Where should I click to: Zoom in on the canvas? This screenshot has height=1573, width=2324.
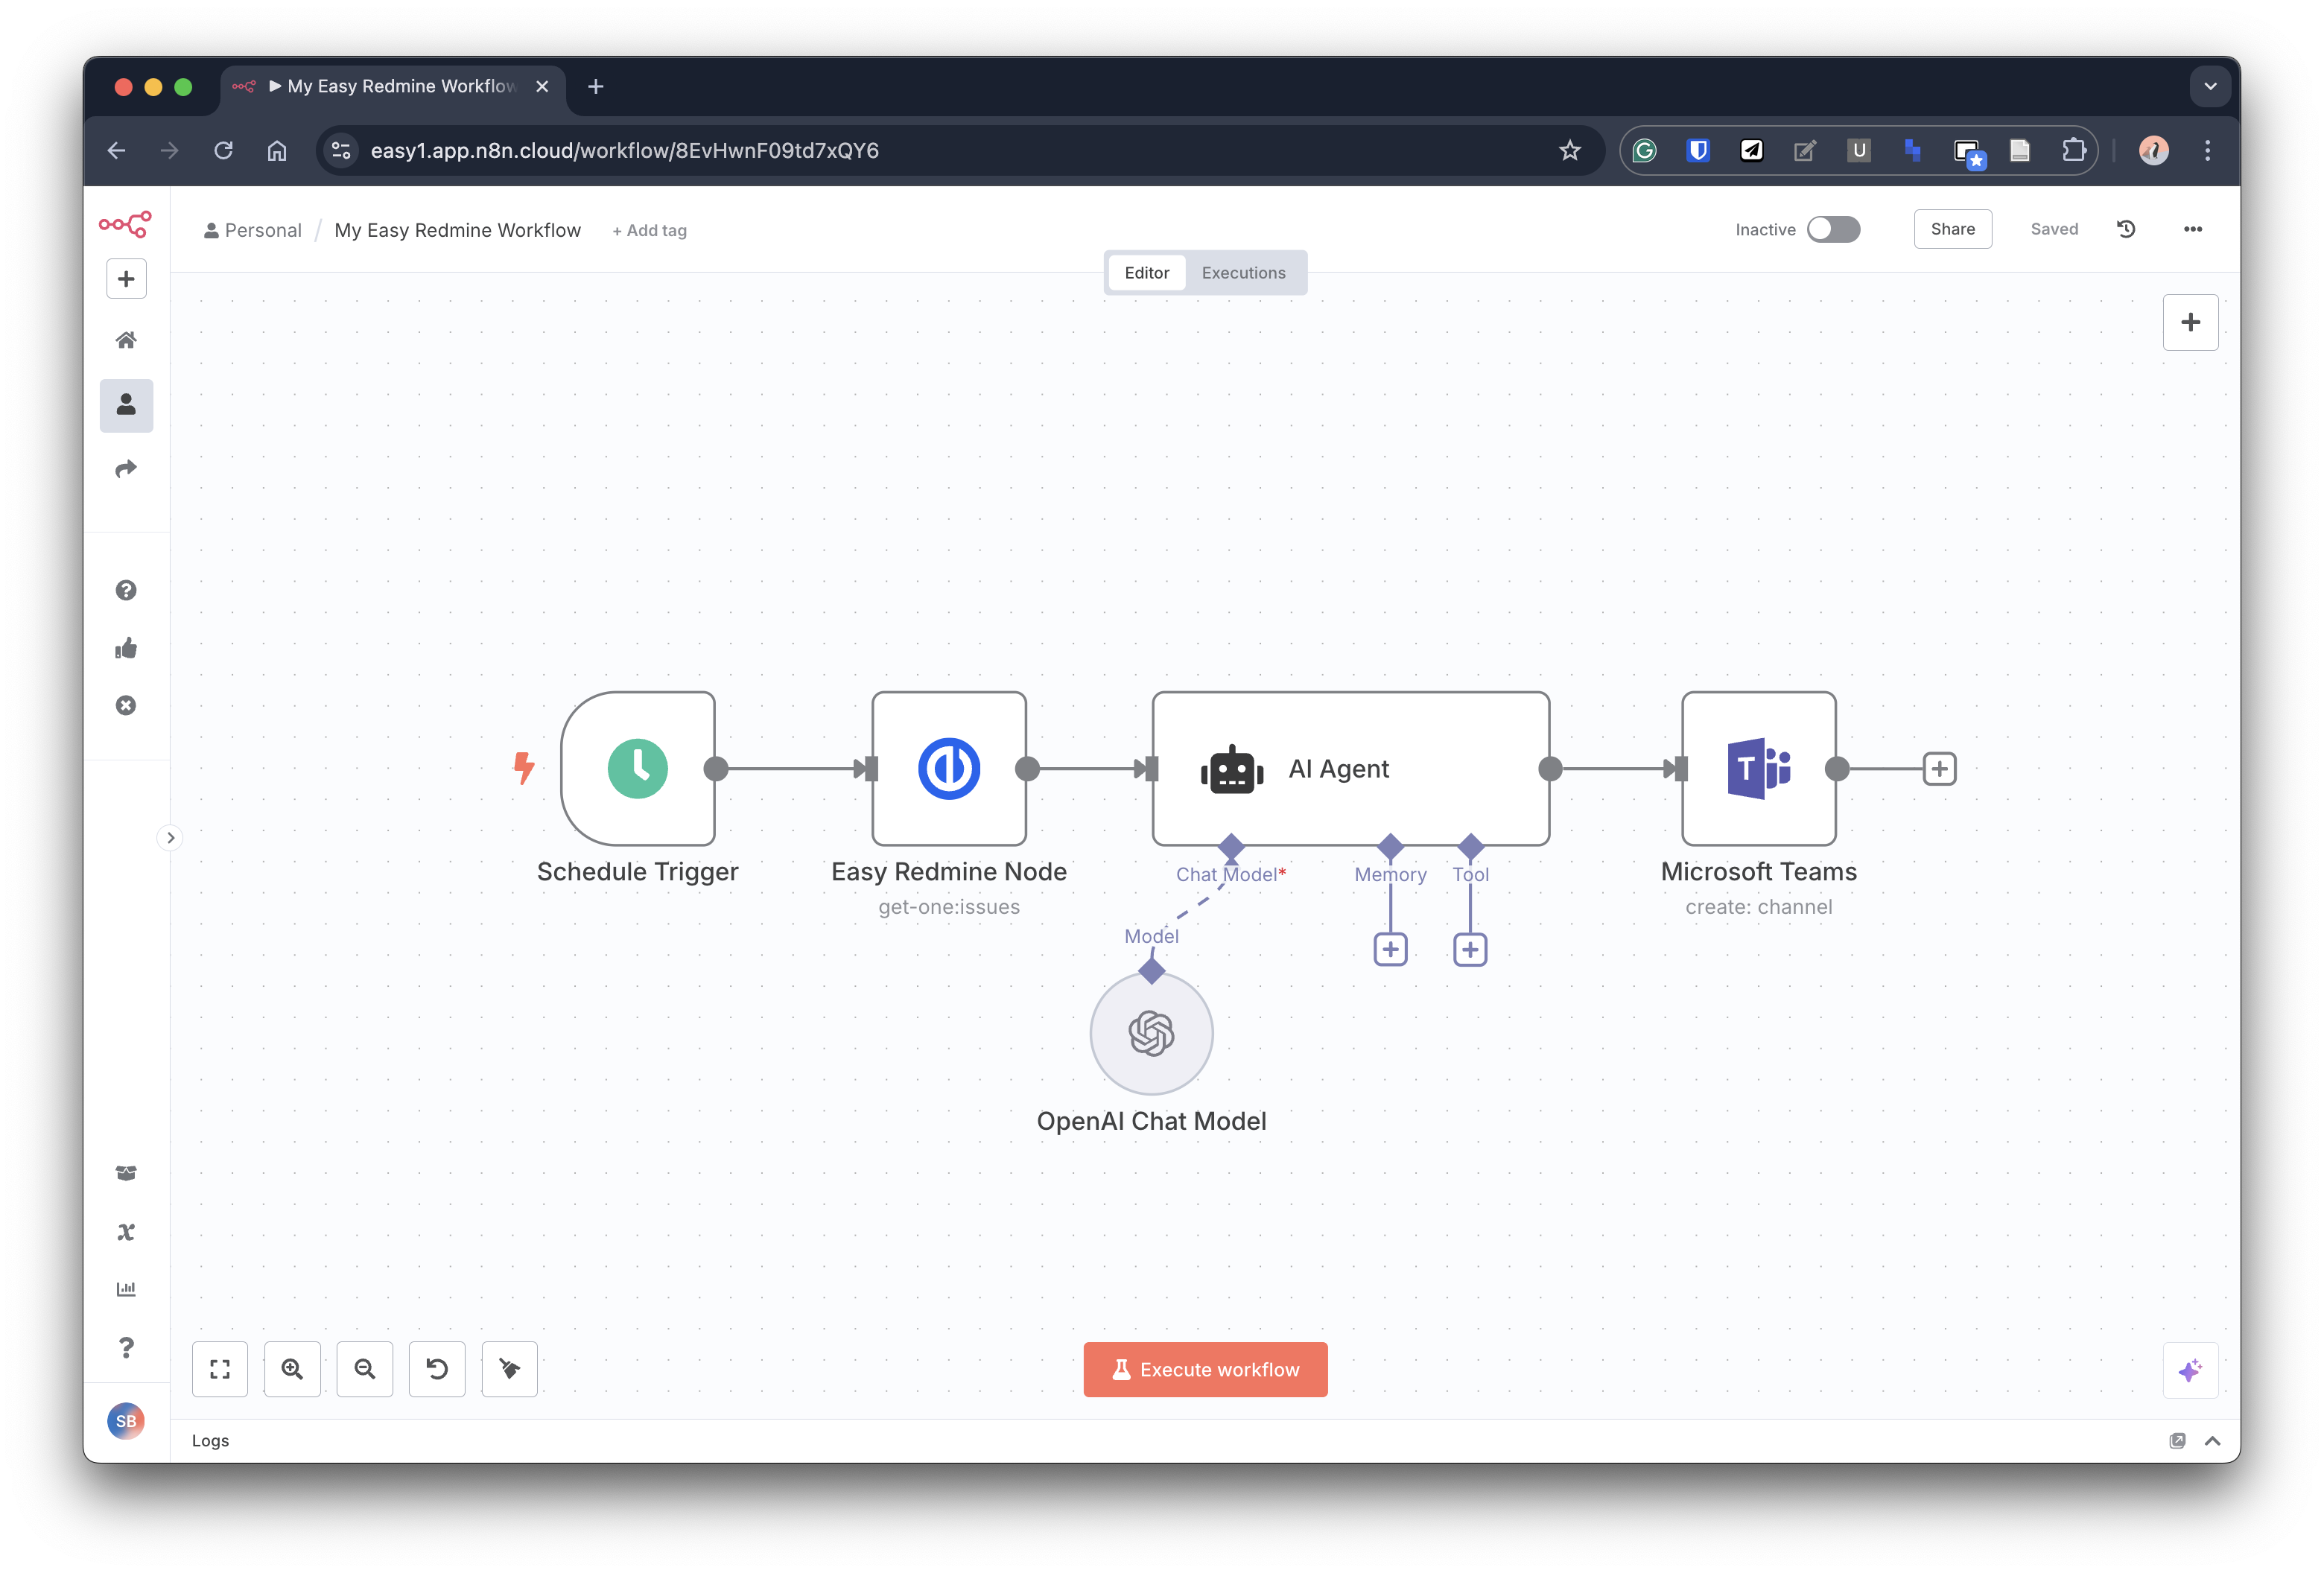click(x=292, y=1369)
